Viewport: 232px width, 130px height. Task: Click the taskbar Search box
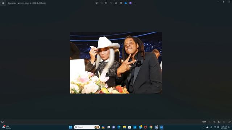tap(87, 127)
